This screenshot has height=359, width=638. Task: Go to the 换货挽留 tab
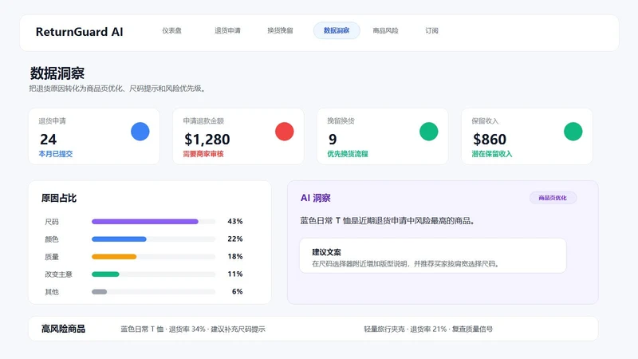(x=280, y=30)
